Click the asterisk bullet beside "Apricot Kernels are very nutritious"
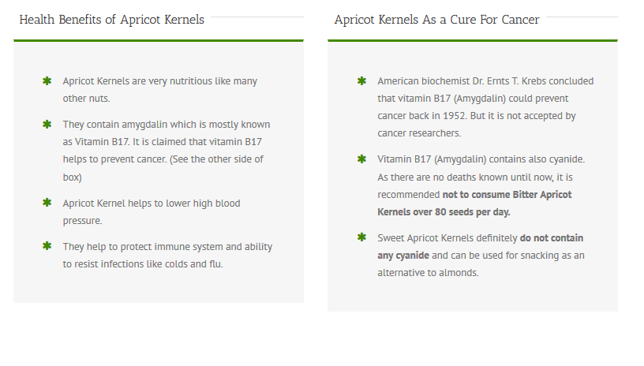This screenshot has height=366, width=644. tap(47, 81)
